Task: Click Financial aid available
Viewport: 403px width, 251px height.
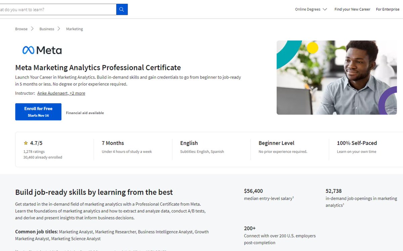Action: click(x=85, y=113)
